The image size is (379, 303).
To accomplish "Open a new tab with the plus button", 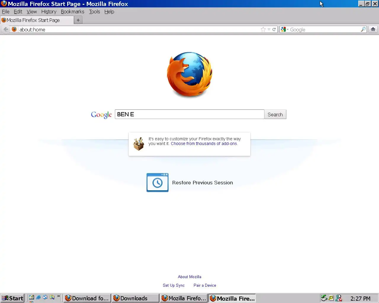I will 78,20.
